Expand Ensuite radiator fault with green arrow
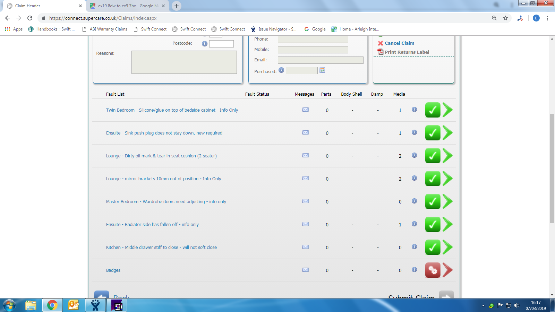555x312 pixels. pos(448,224)
